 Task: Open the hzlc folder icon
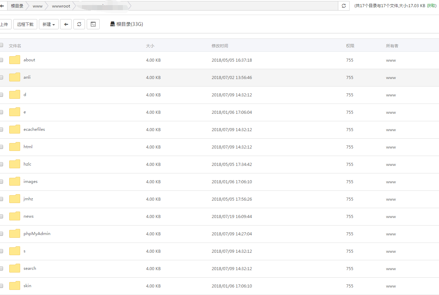15,164
